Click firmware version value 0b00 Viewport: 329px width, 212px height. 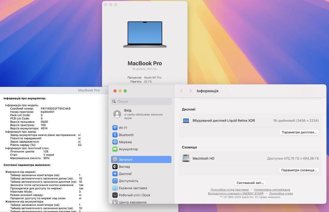(x=44, y=122)
